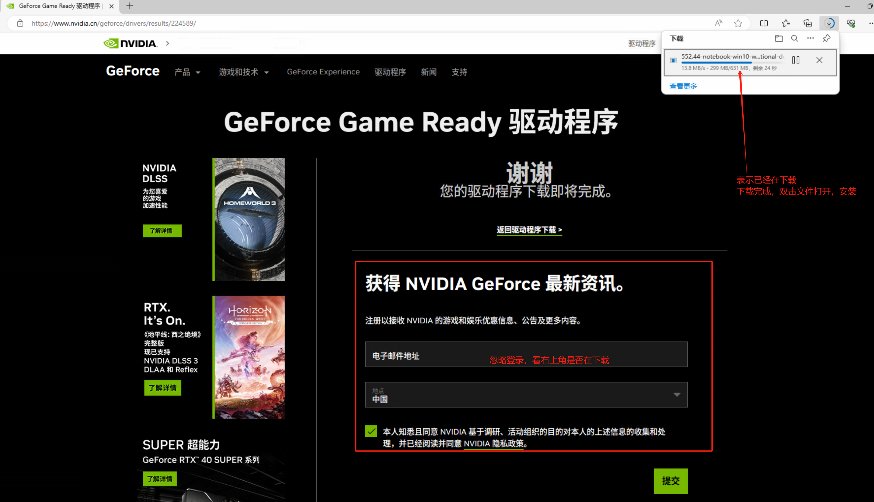Cancel the 552.44 driver download
The image size is (874, 502).
coord(819,60)
